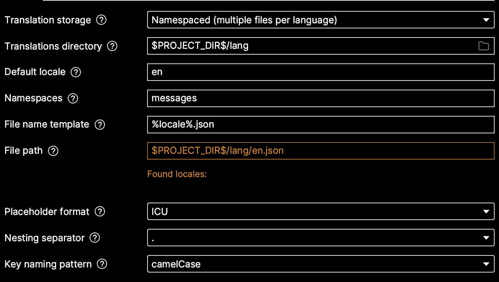This screenshot has height=282, width=499.
Task: Open help for Translations directory setting
Action: 113,46
